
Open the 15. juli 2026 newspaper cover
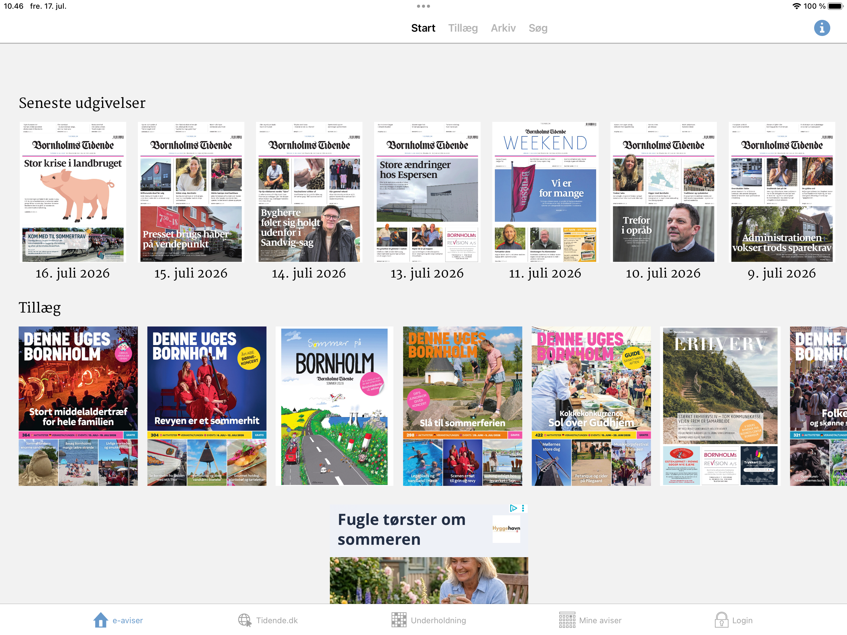click(x=191, y=192)
